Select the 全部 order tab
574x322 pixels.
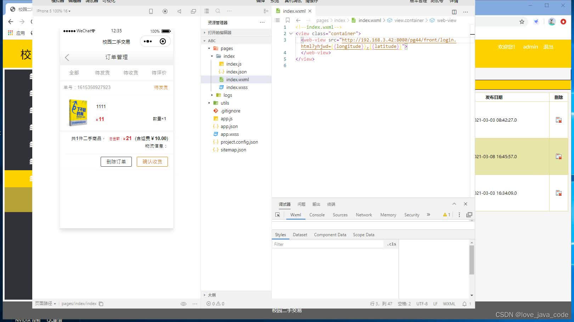[x=74, y=73]
